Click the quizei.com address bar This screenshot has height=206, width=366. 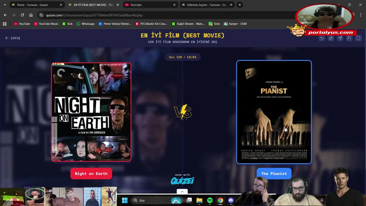pos(166,15)
